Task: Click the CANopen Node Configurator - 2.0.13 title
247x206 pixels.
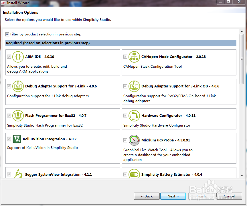Action: click(174, 57)
